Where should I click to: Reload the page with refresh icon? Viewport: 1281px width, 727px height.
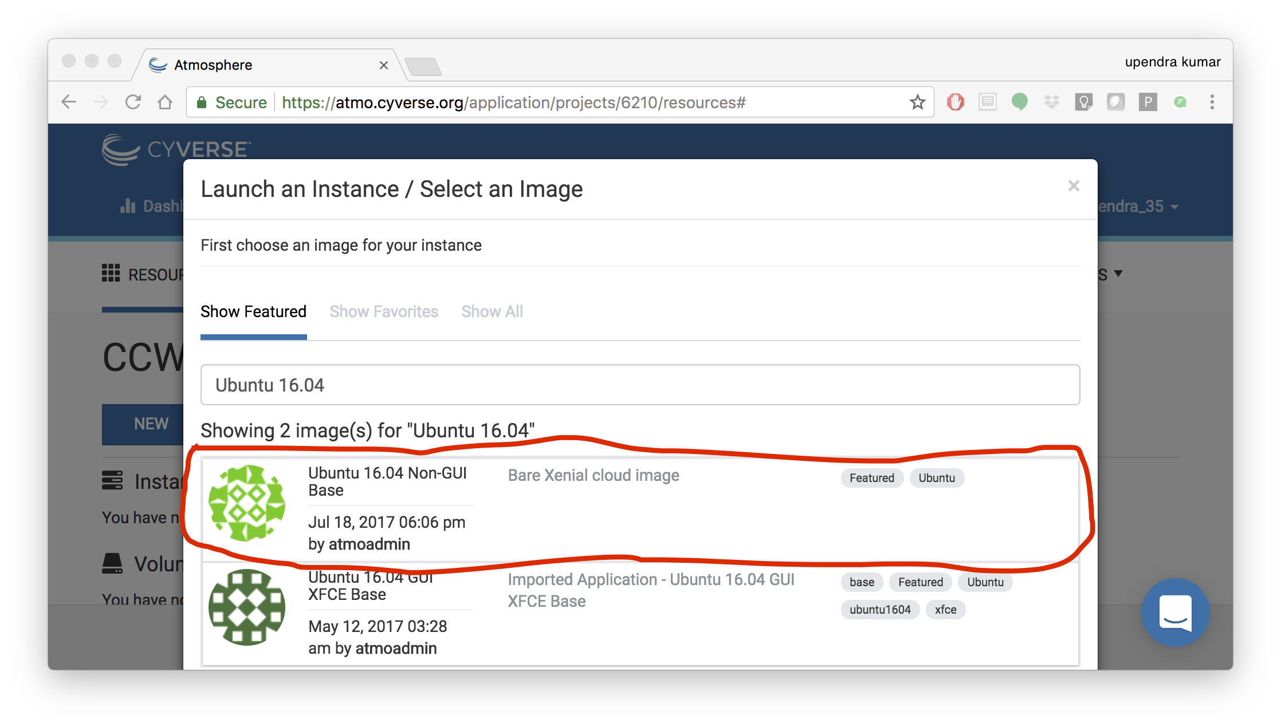[x=133, y=102]
